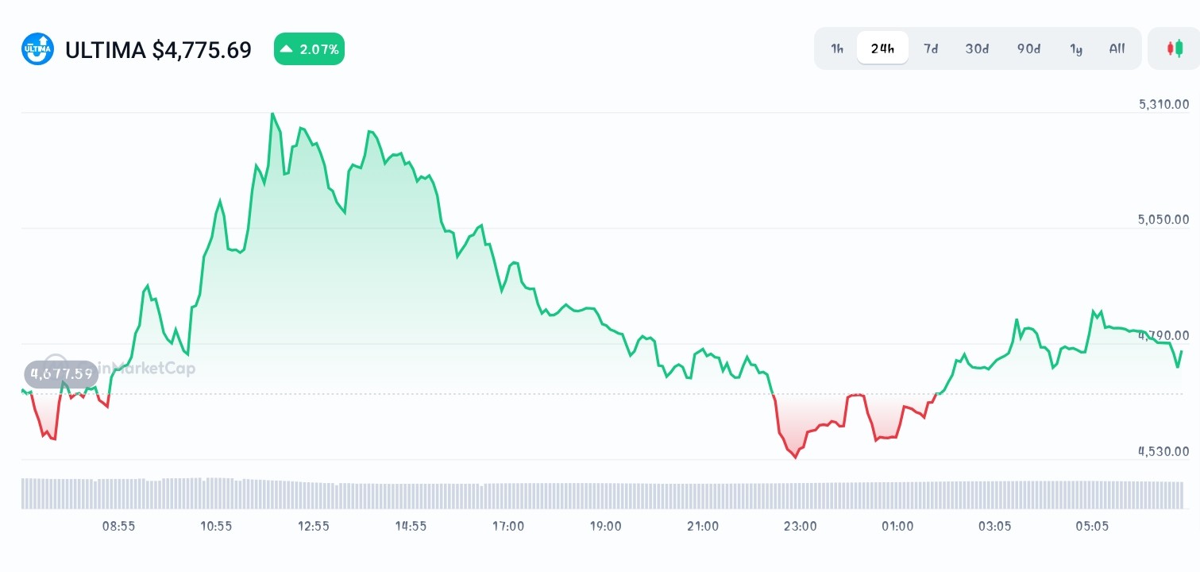Click the chart peak near 12:55
The height and width of the screenshot is (572, 1200).
tap(273, 115)
